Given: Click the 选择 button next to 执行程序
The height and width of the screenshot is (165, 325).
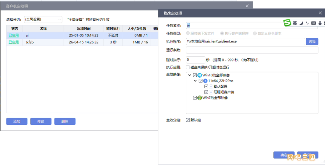Looking at the screenshot, I should tap(312, 41).
